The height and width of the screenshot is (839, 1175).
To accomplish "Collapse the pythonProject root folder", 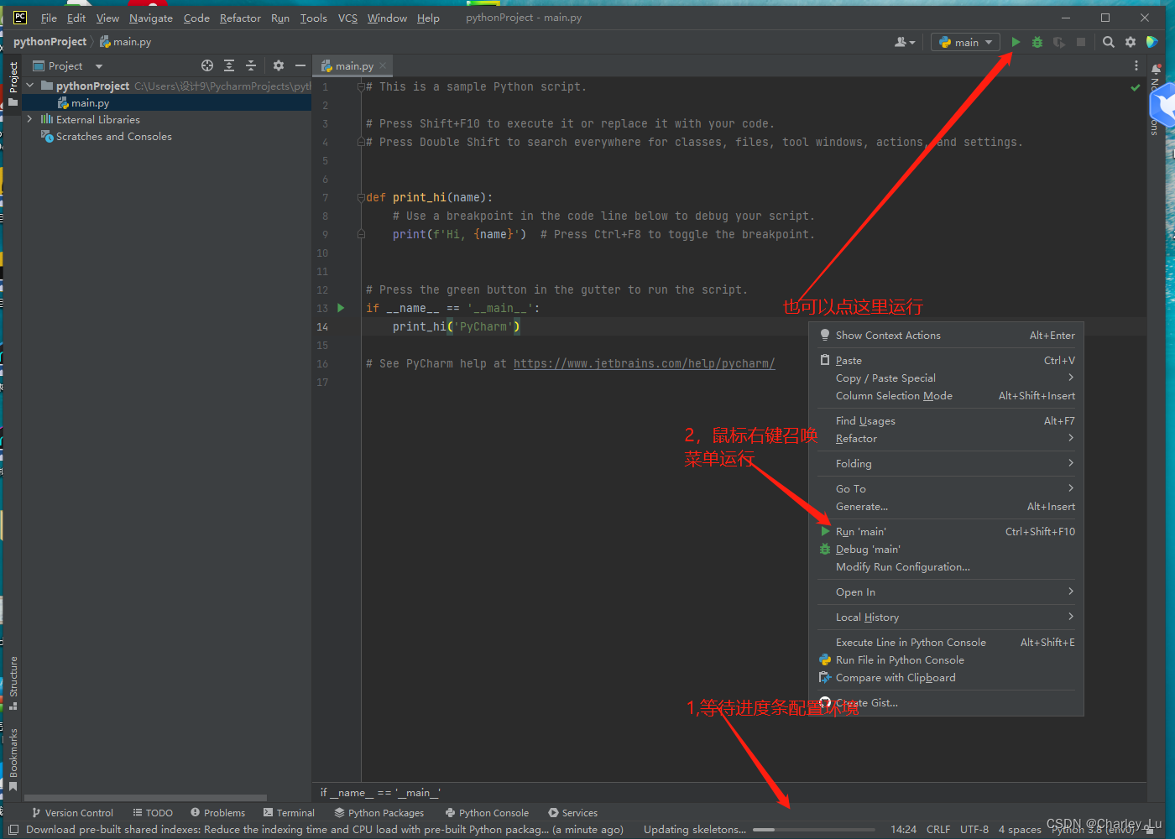I will coord(30,86).
